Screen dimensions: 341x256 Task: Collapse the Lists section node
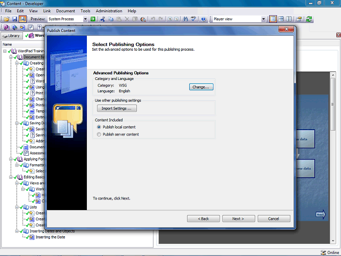pos(17,207)
